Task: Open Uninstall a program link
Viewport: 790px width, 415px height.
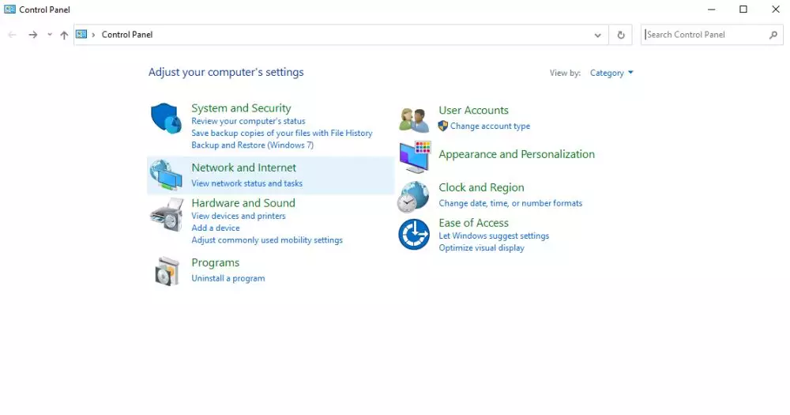Action: (228, 278)
